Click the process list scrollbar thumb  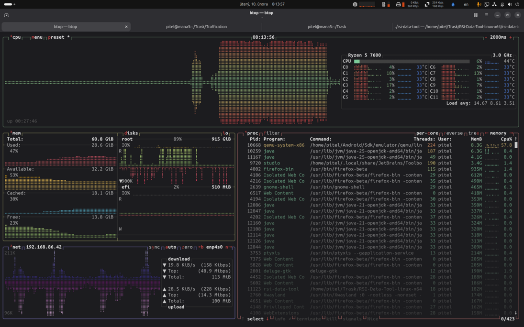point(516,145)
